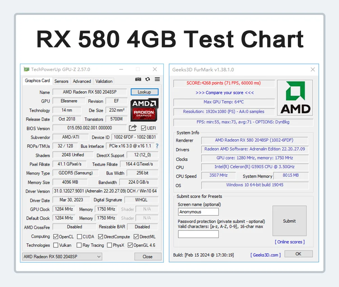Click the GPU-Z screenshot camera icon

[138, 79]
